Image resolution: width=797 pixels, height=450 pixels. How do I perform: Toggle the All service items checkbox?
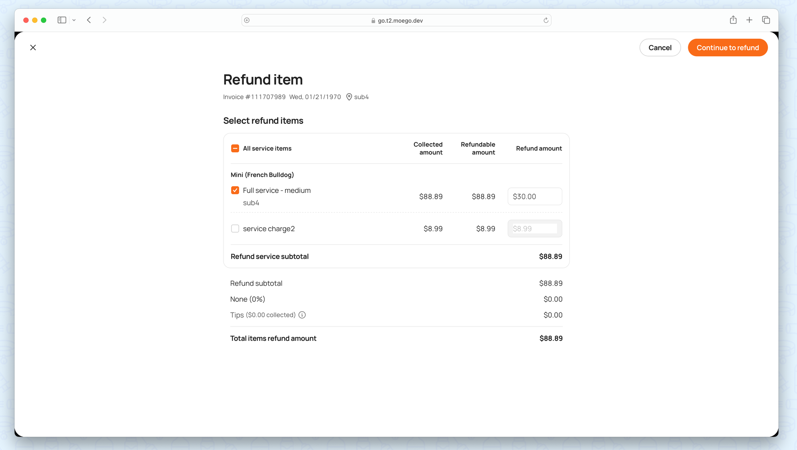[235, 148]
